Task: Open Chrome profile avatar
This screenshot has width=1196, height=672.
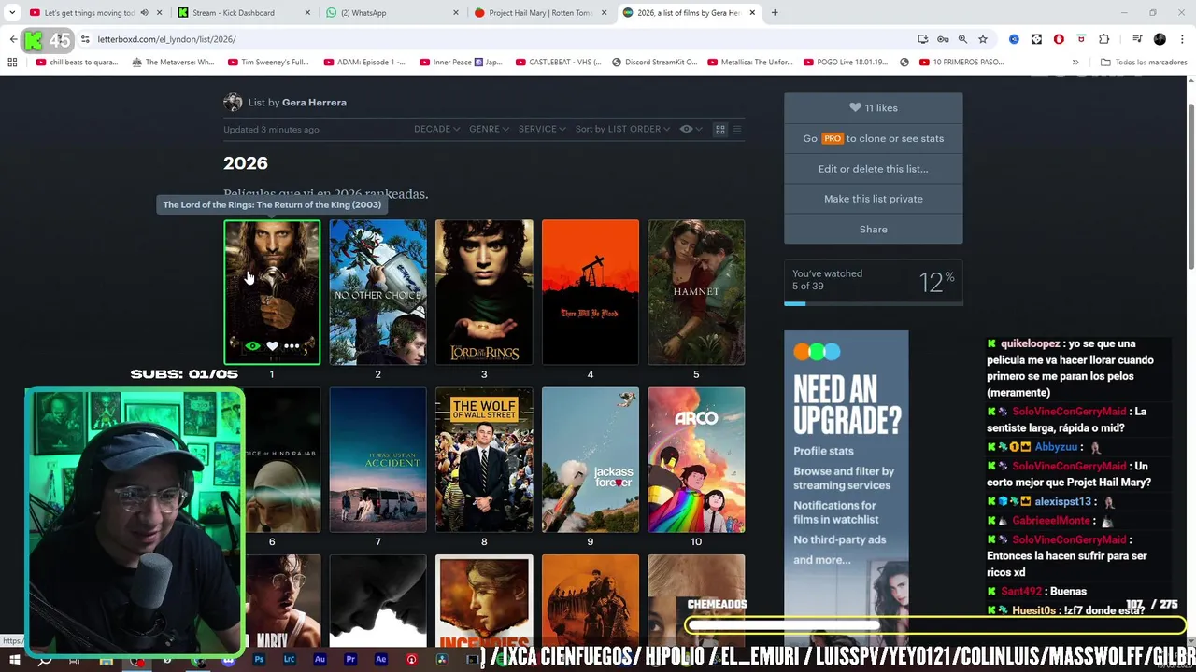Action: 1160,39
